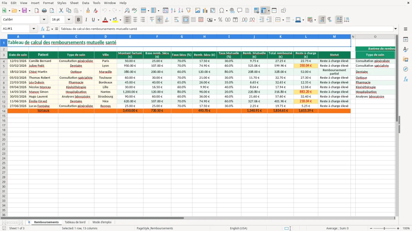
Task: Toggle Center Horizontally alignment
Action: pyautogui.click(x=135, y=20)
